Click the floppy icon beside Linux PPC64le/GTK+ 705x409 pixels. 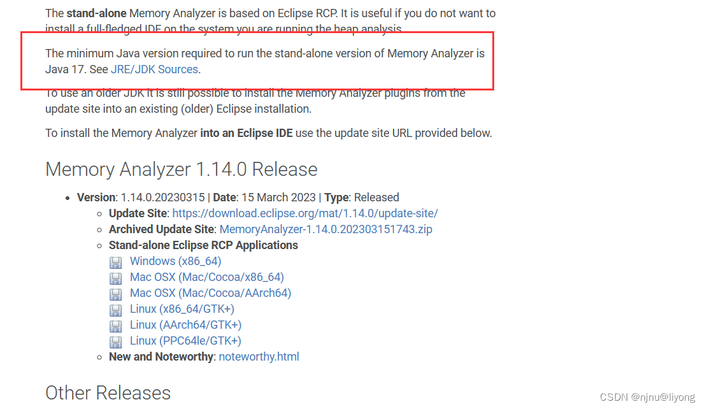click(115, 342)
